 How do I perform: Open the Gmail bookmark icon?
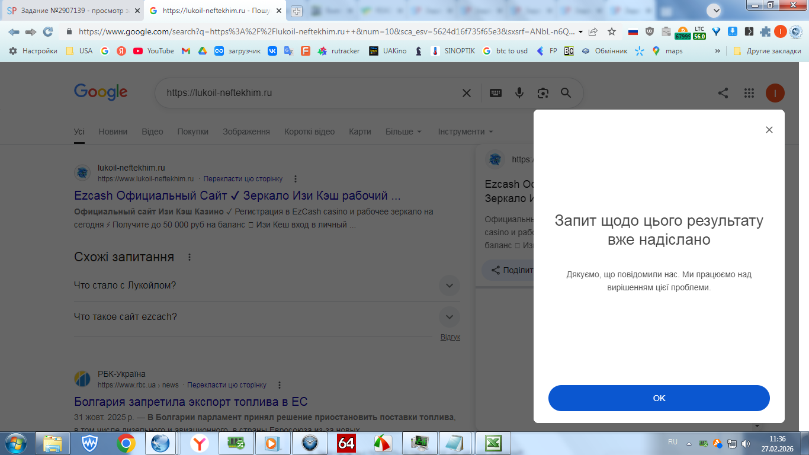tap(185, 51)
